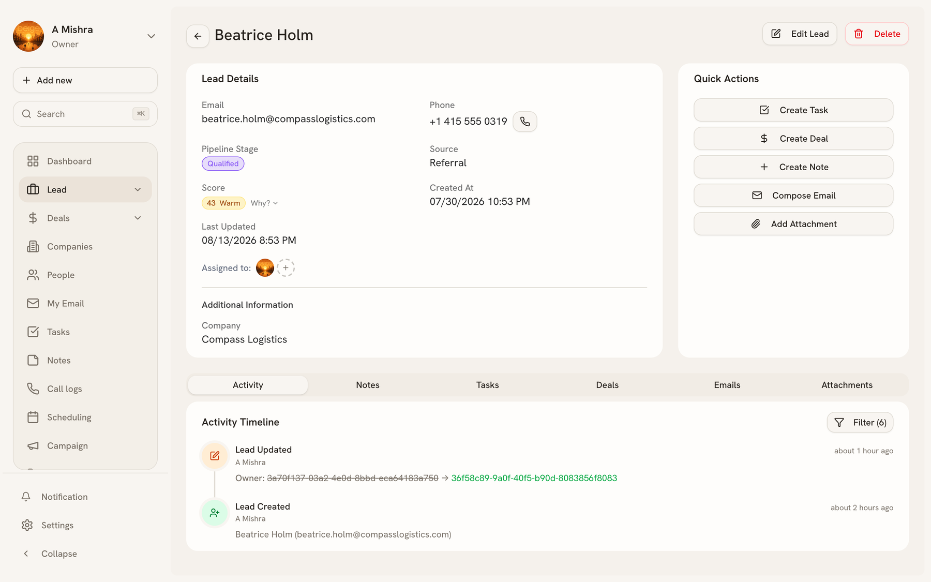Viewport: 931px width, 582px height.
Task: Open the A Mishra account dropdown
Action: [151, 36]
